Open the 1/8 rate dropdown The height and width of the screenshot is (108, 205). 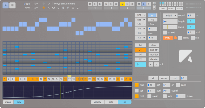[x=140, y=29]
